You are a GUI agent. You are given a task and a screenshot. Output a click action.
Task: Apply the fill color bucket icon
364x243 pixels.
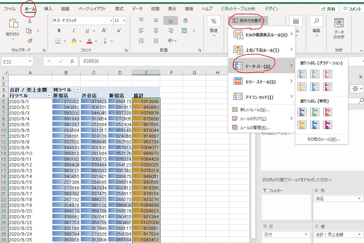click(74, 41)
